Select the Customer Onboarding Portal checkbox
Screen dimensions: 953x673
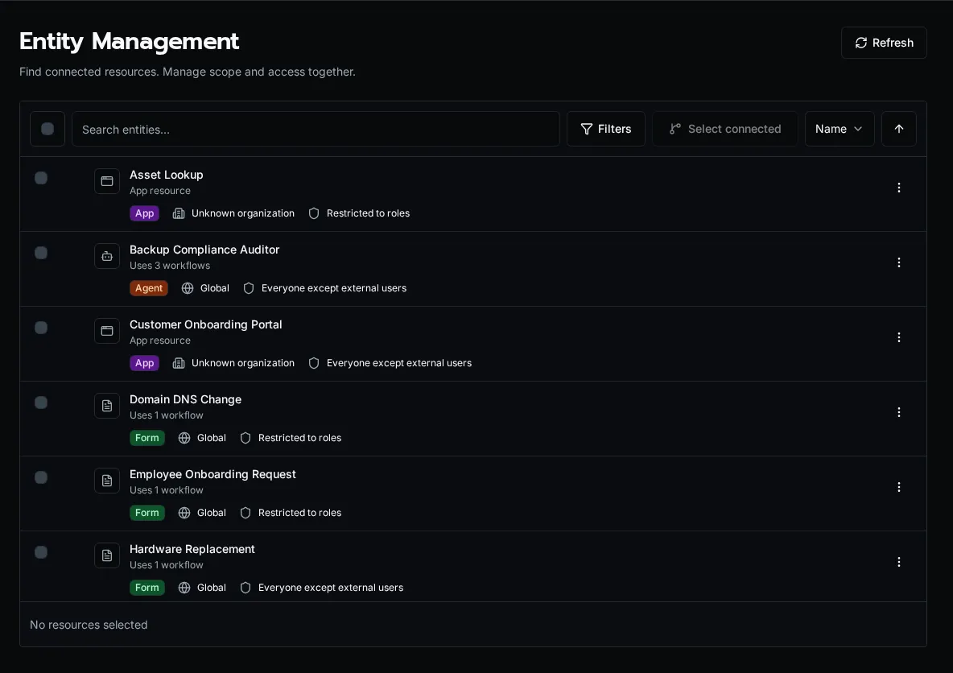[x=41, y=328]
